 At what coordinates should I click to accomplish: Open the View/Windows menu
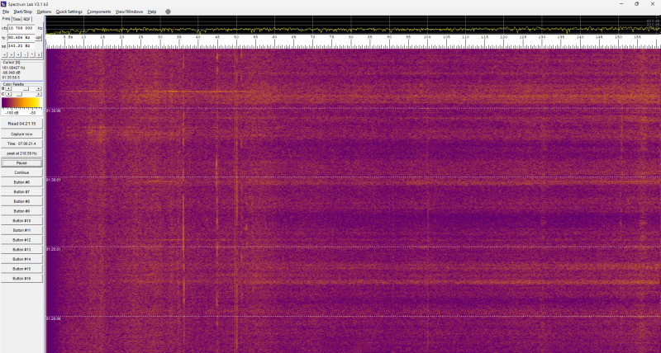click(129, 12)
